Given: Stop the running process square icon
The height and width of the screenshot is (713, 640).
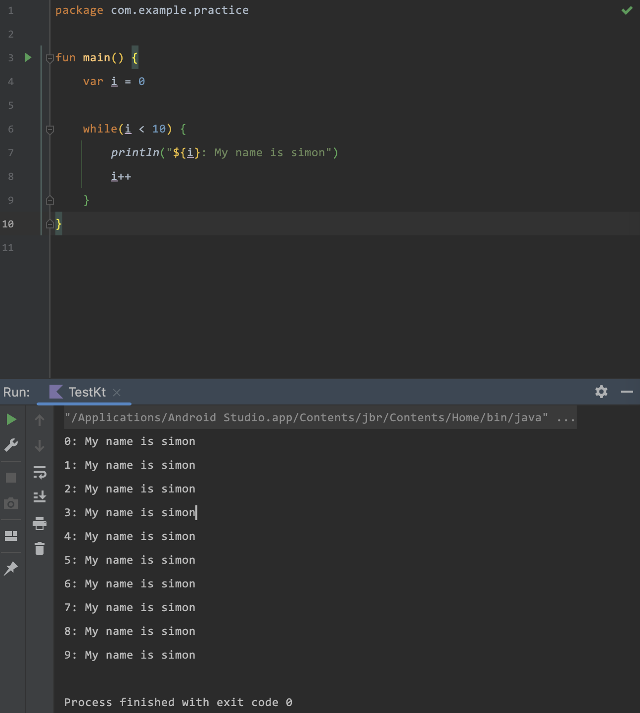Looking at the screenshot, I should coord(11,478).
